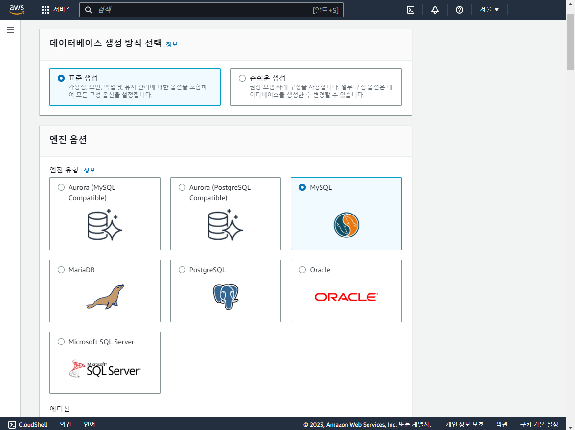Click the Oracle logo
575x430 pixels.
coord(346,297)
